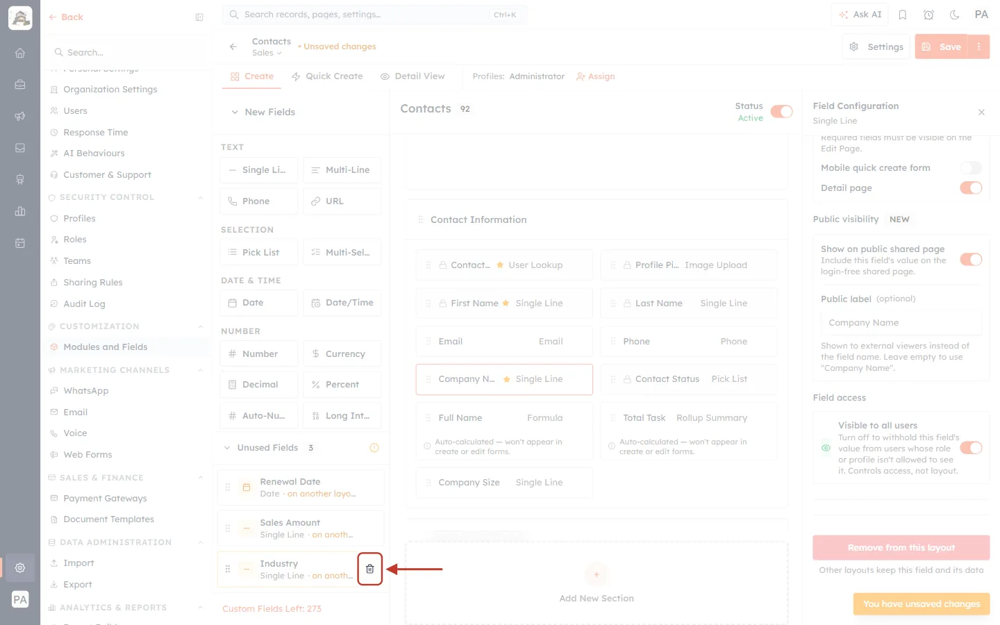The width and height of the screenshot is (1000, 625).
Task: Open the bar chart icon in left rail
Action: 20,211
